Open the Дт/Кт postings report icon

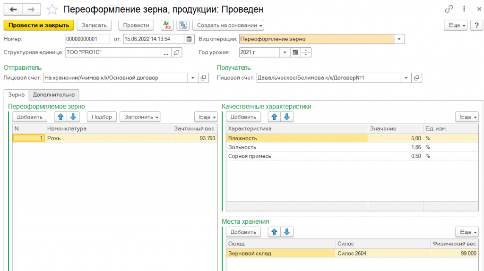click(167, 25)
